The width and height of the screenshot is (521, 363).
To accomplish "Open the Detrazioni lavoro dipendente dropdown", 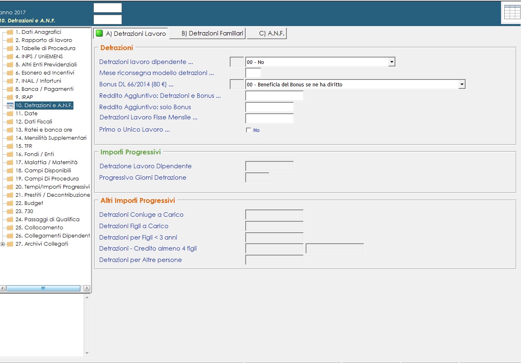I will tap(391, 62).
